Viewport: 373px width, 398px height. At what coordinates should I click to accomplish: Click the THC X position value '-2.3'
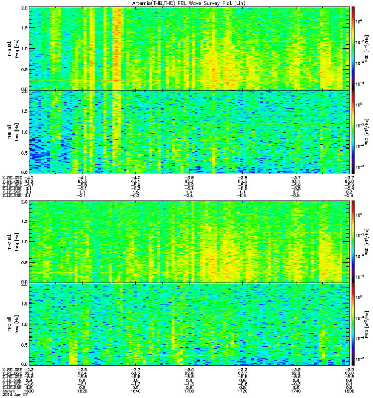point(29,370)
